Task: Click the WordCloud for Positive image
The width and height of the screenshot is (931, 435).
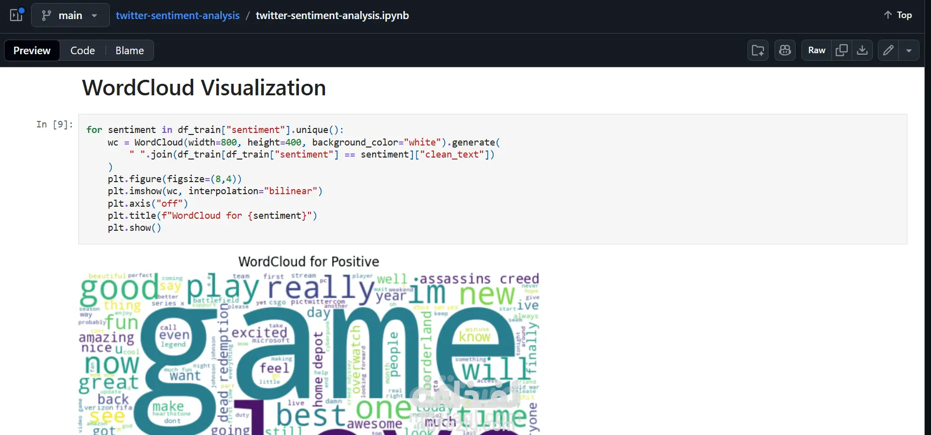Action: click(x=309, y=345)
